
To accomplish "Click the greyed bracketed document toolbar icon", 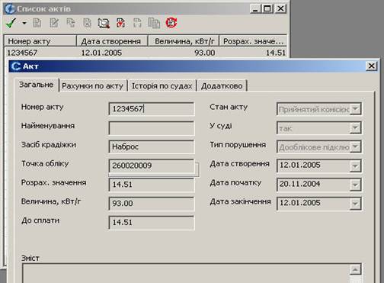I will (137, 23).
